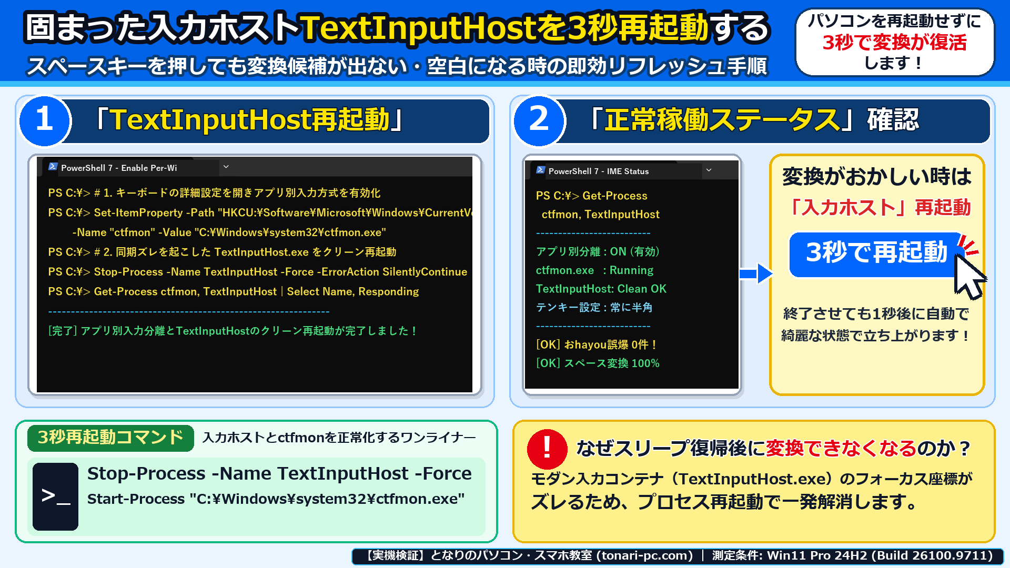Click the blue '3秒で再起動' button
1010x568 pixels.
click(876, 254)
